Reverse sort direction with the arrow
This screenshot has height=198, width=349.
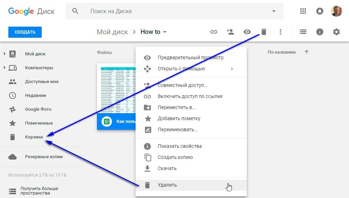coord(307,52)
